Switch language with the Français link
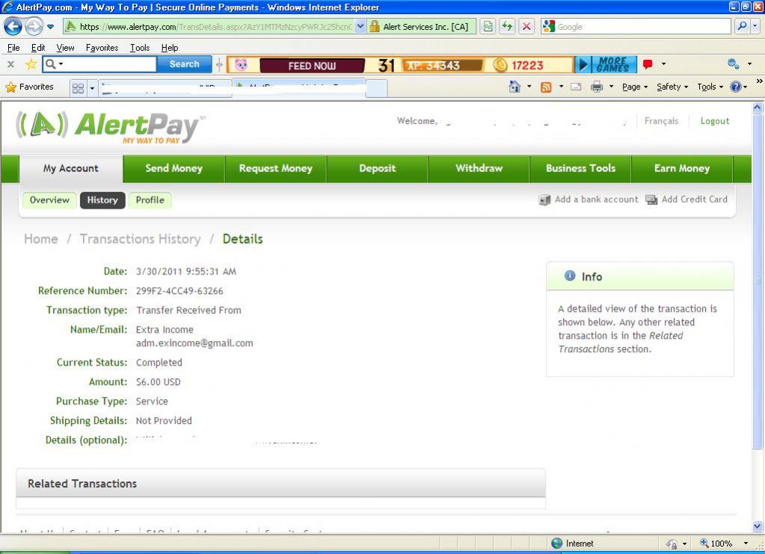 (661, 121)
